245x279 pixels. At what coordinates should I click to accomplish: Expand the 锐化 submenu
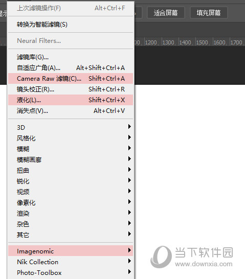[71, 181]
